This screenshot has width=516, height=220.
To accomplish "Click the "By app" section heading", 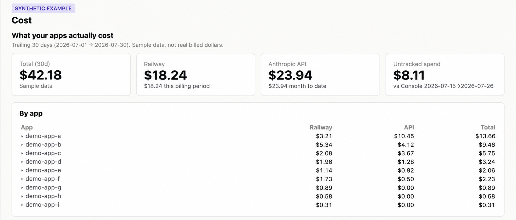I will [31, 113].
